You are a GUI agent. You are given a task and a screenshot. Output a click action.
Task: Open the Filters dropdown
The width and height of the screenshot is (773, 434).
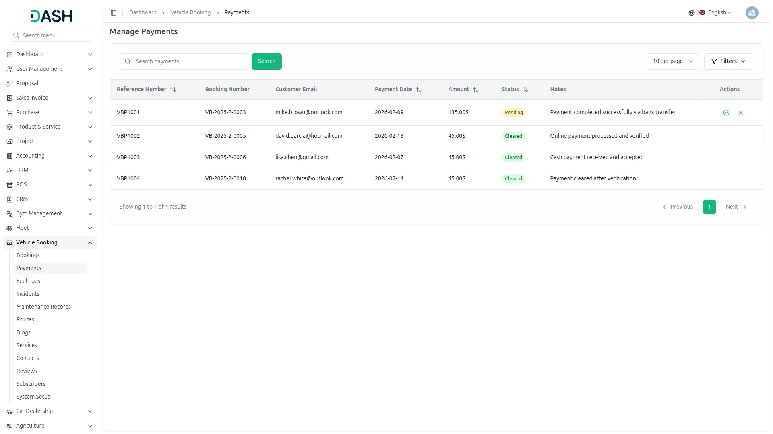728,61
